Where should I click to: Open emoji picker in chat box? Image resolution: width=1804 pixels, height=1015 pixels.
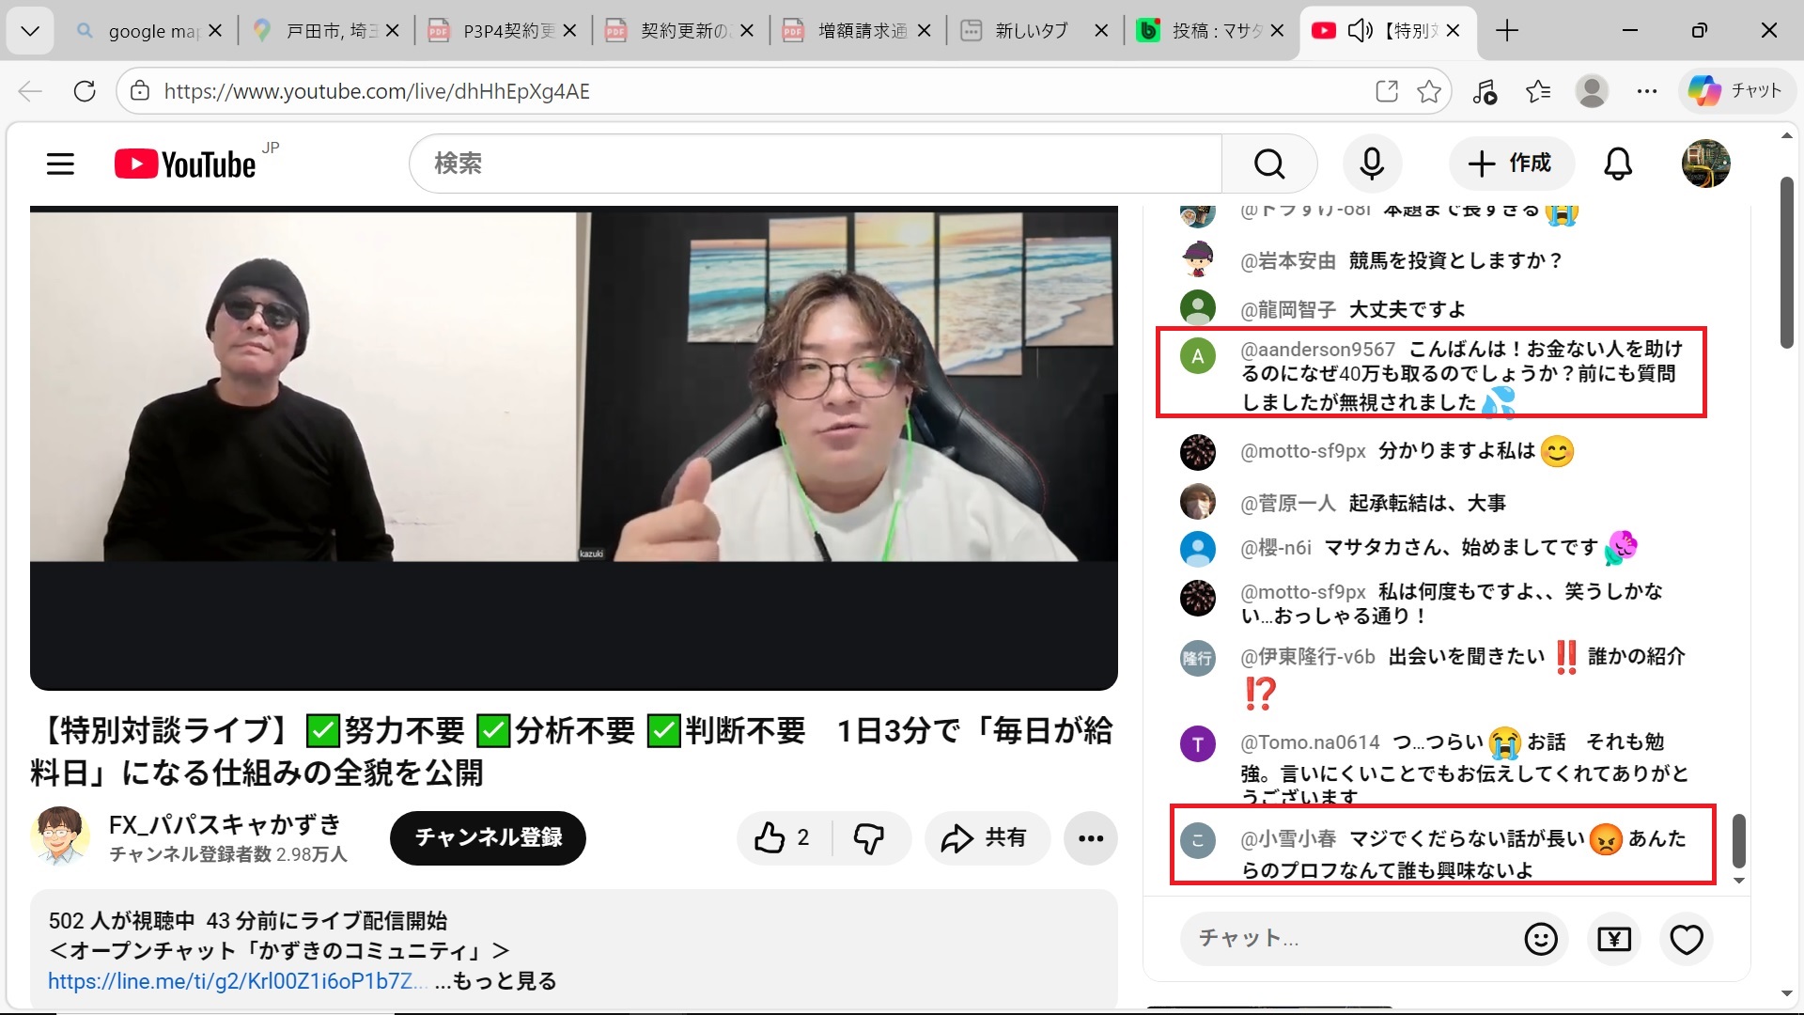1540,939
